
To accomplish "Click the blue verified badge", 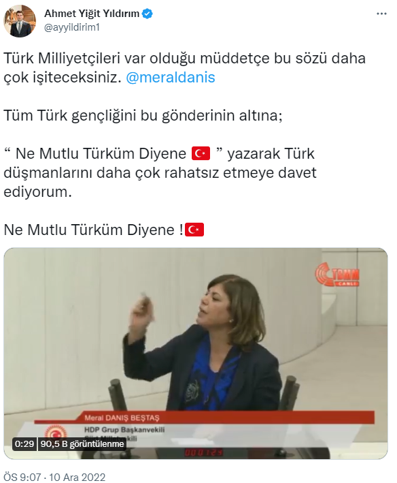I will click(148, 14).
